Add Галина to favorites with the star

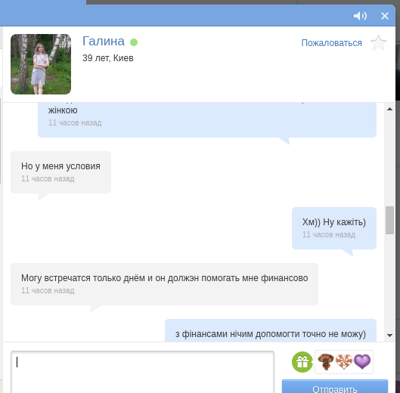click(378, 43)
